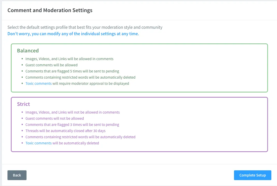Open Toxic comments link in Strict profile
The height and width of the screenshot is (186, 277).
point(38,143)
